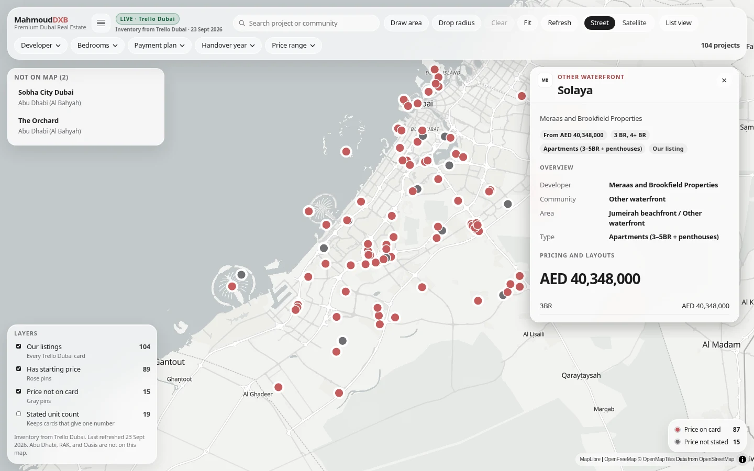Screen dimensions: 754x471
Task: Click the Fit button
Action: click(x=527, y=23)
